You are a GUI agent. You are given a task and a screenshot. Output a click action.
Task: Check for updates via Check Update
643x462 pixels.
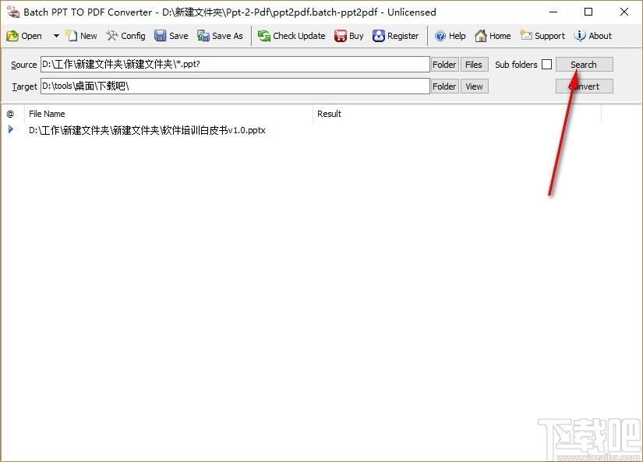[291, 36]
